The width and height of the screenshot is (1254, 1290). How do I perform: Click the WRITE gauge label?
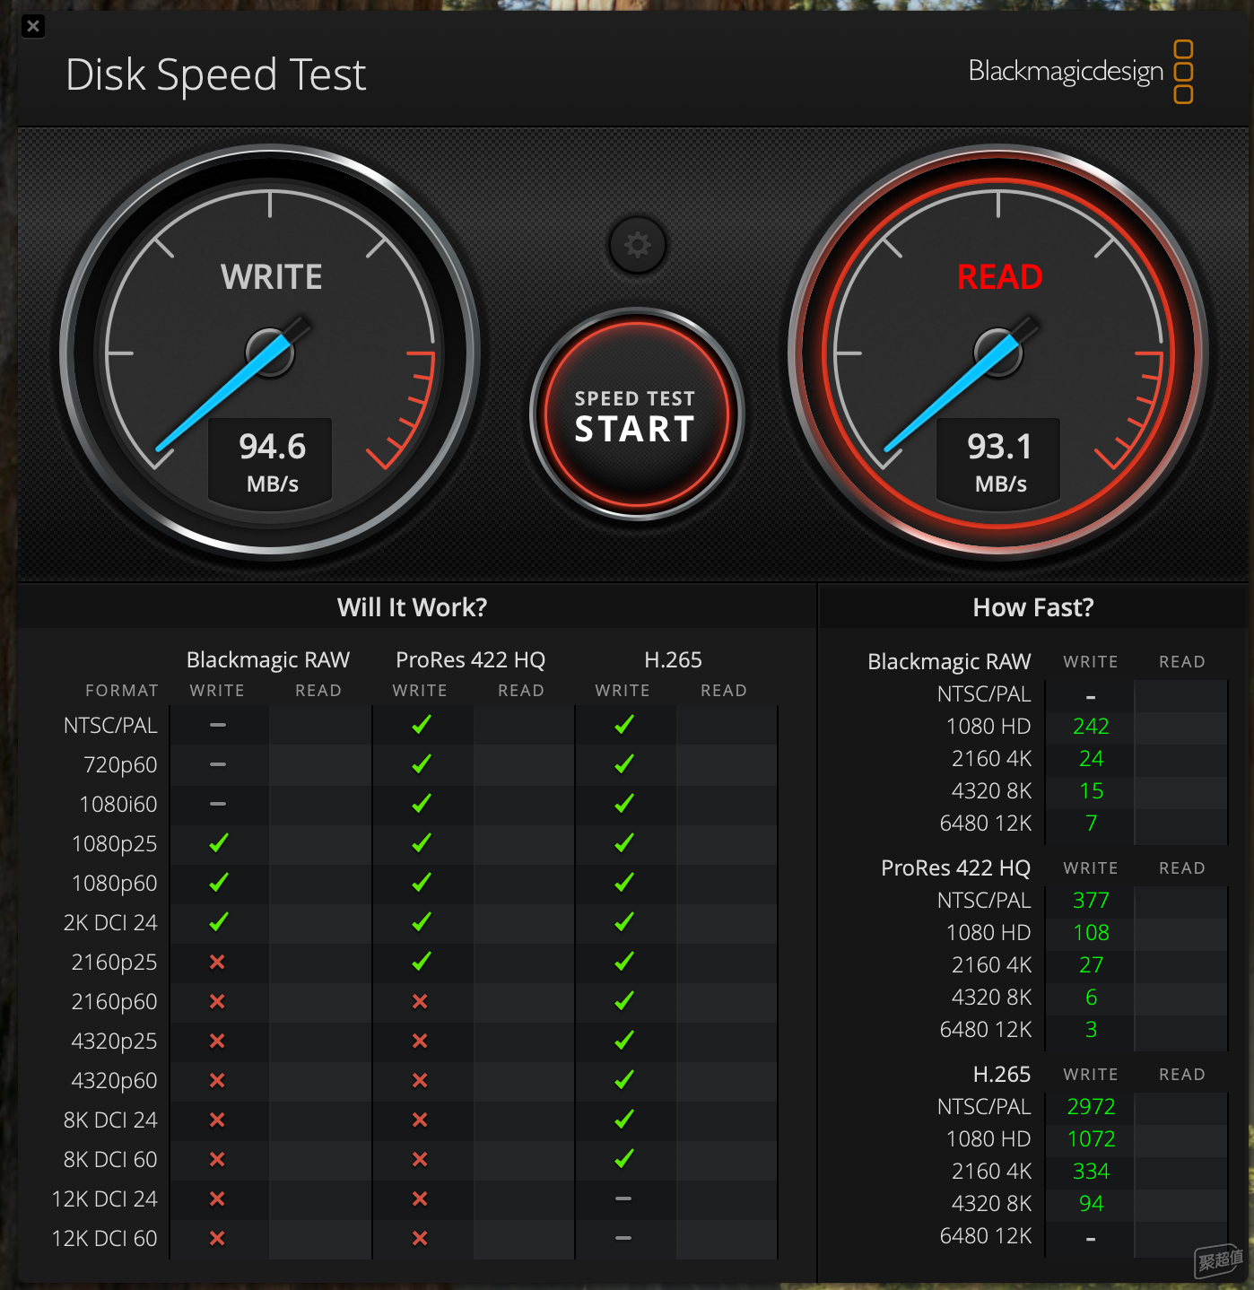pyautogui.click(x=272, y=276)
